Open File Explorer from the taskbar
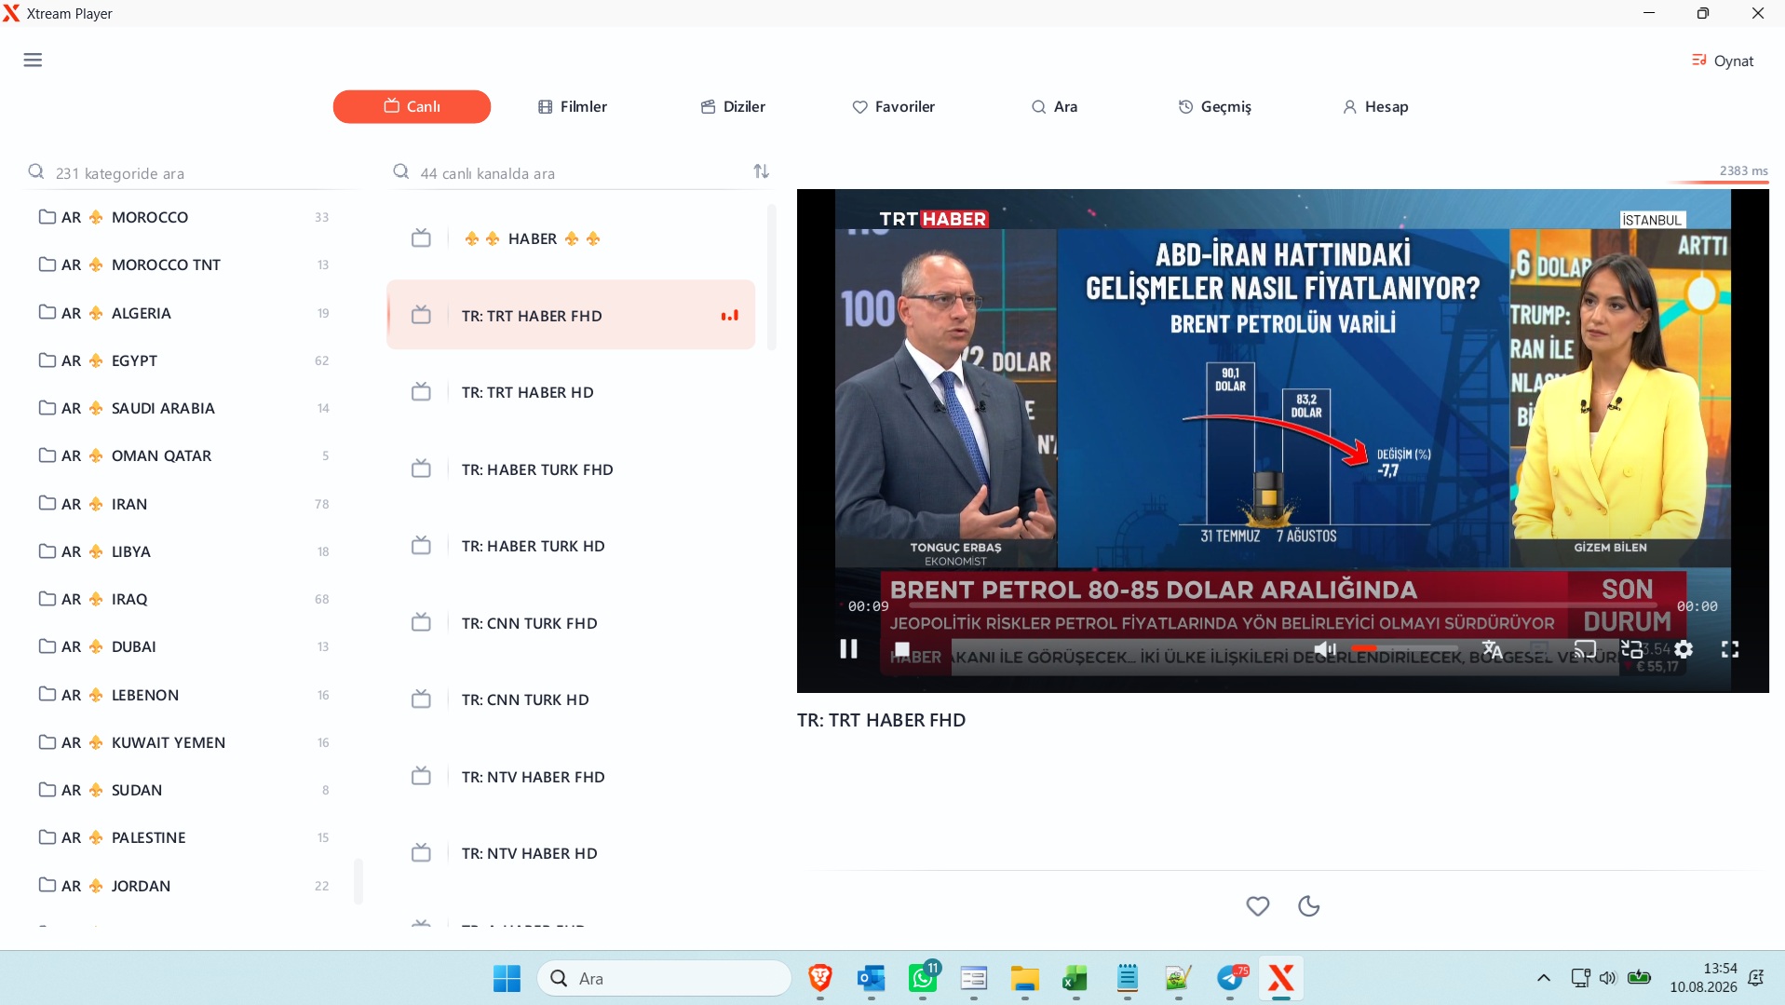The width and height of the screenshot is (1785, 1005). (1025, 978)
